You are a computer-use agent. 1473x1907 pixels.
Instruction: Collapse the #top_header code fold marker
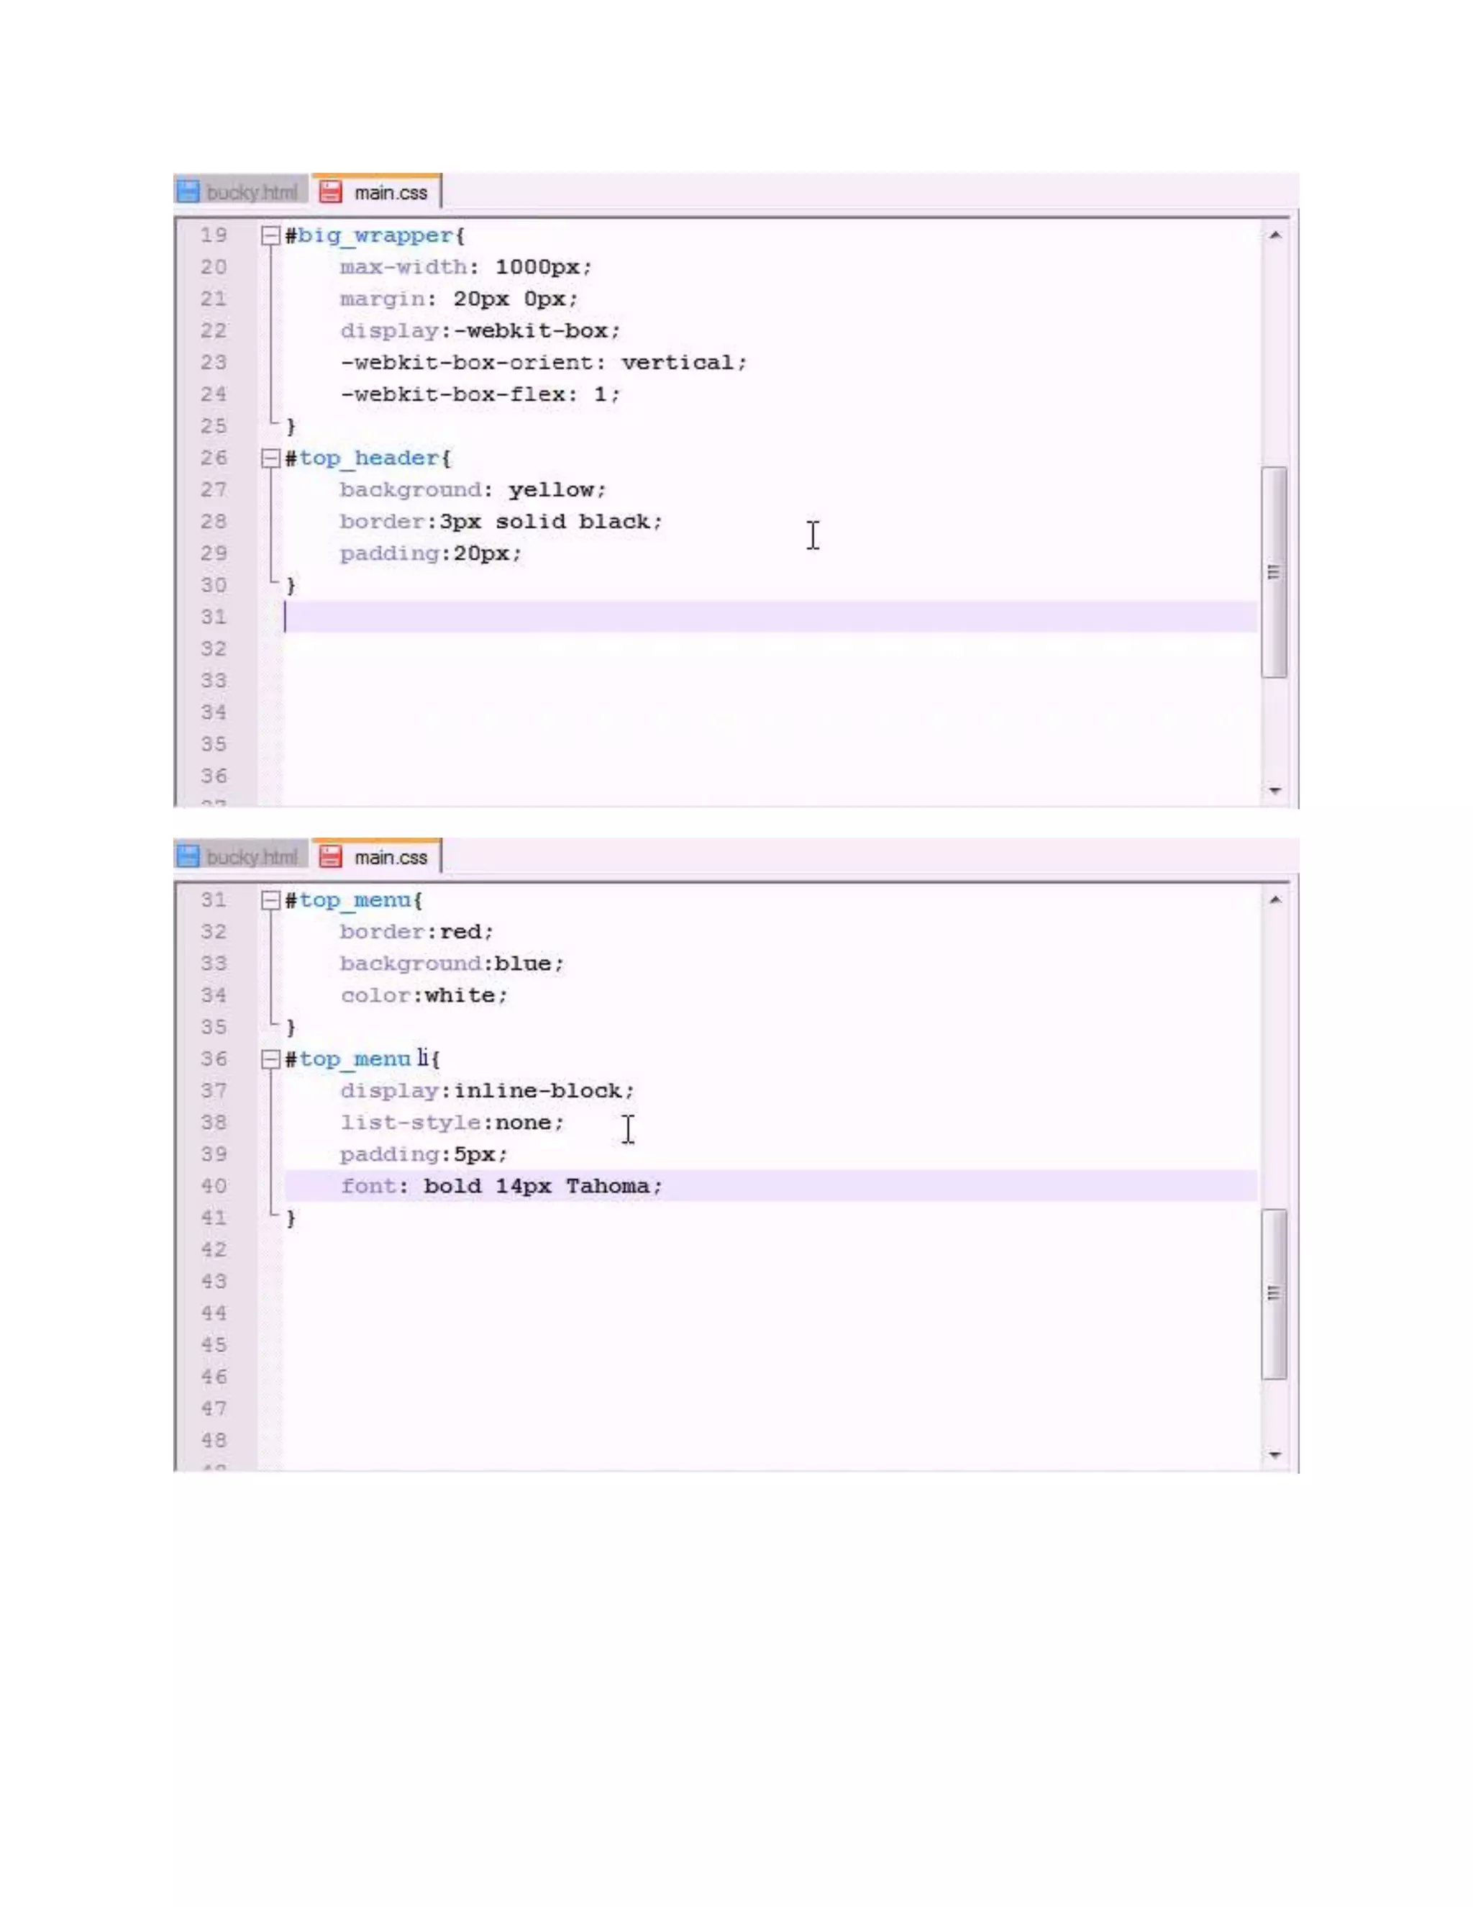click(270, 458)
